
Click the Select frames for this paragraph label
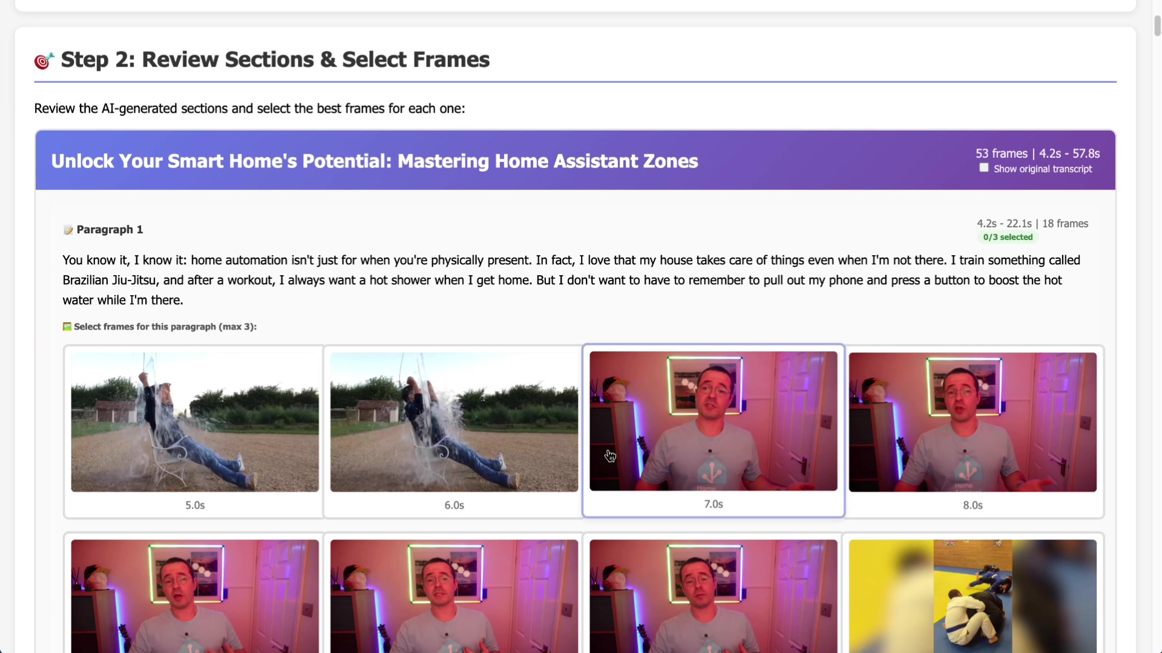point(165,326)
